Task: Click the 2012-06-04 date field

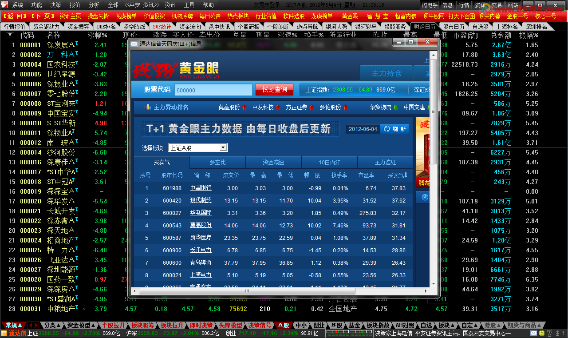Action: (363, 129)
